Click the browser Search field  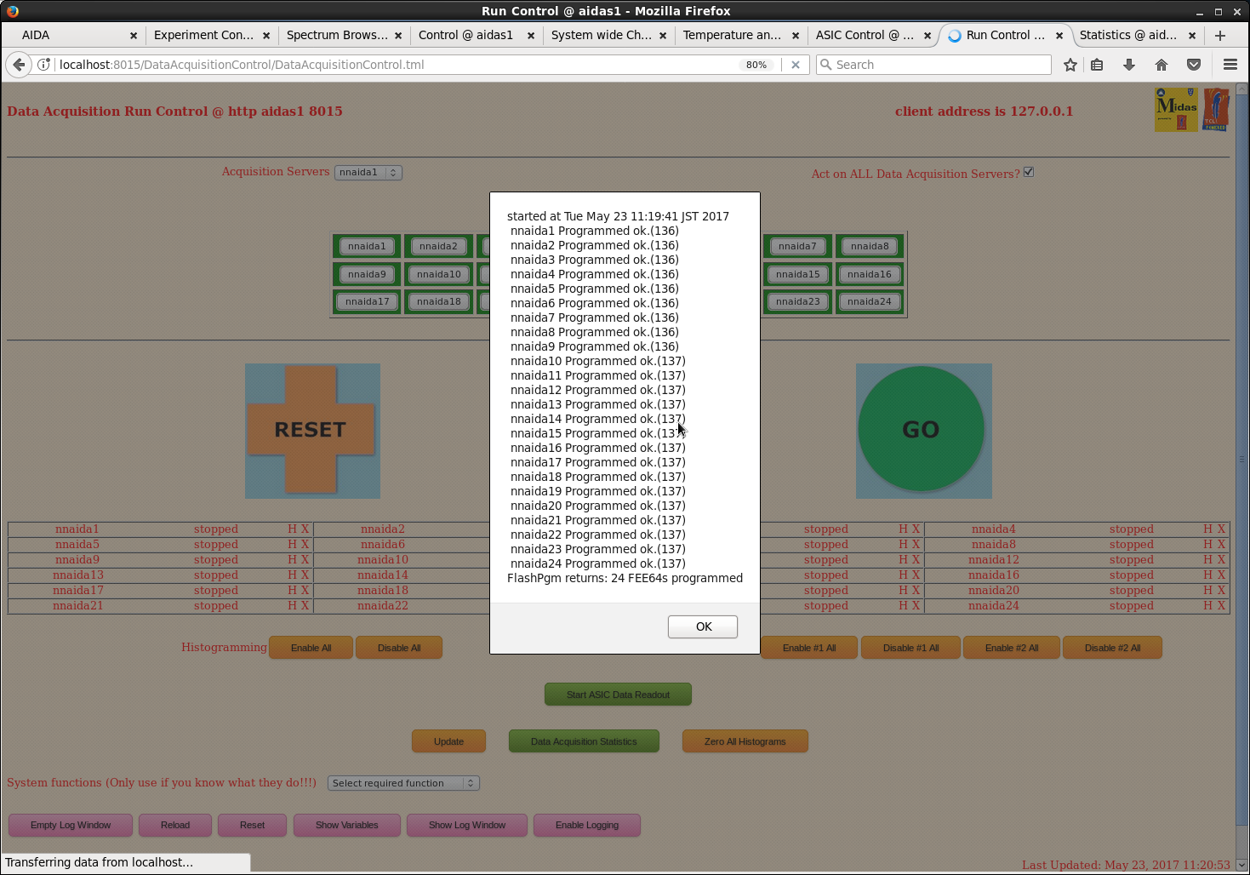(933, 65)
